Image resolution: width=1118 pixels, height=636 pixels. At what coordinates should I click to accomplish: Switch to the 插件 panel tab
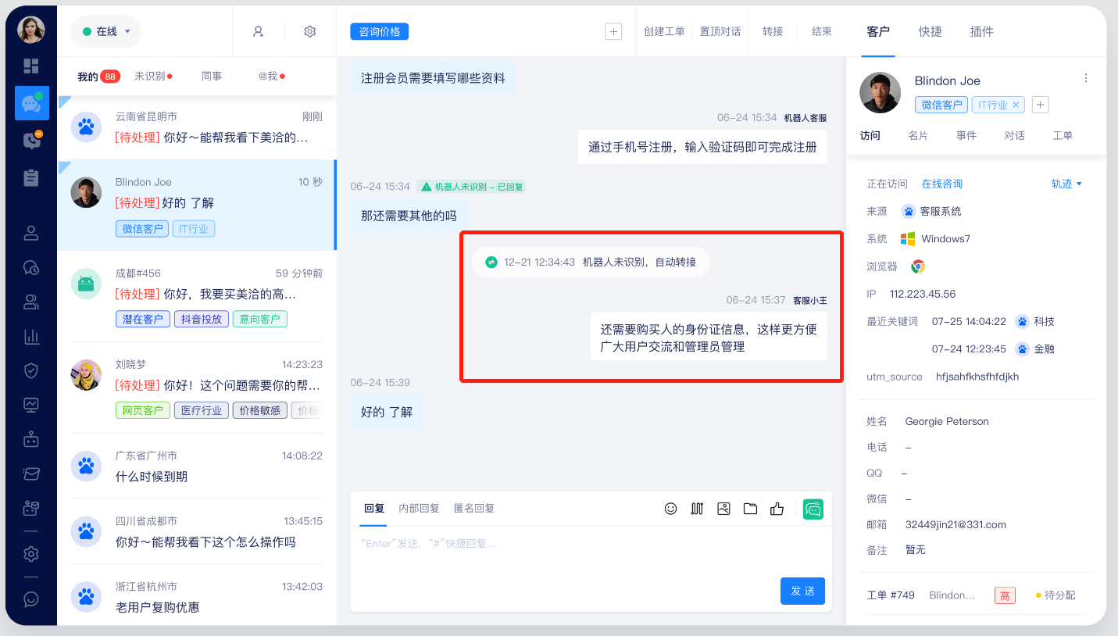click(x=981, y=31)
